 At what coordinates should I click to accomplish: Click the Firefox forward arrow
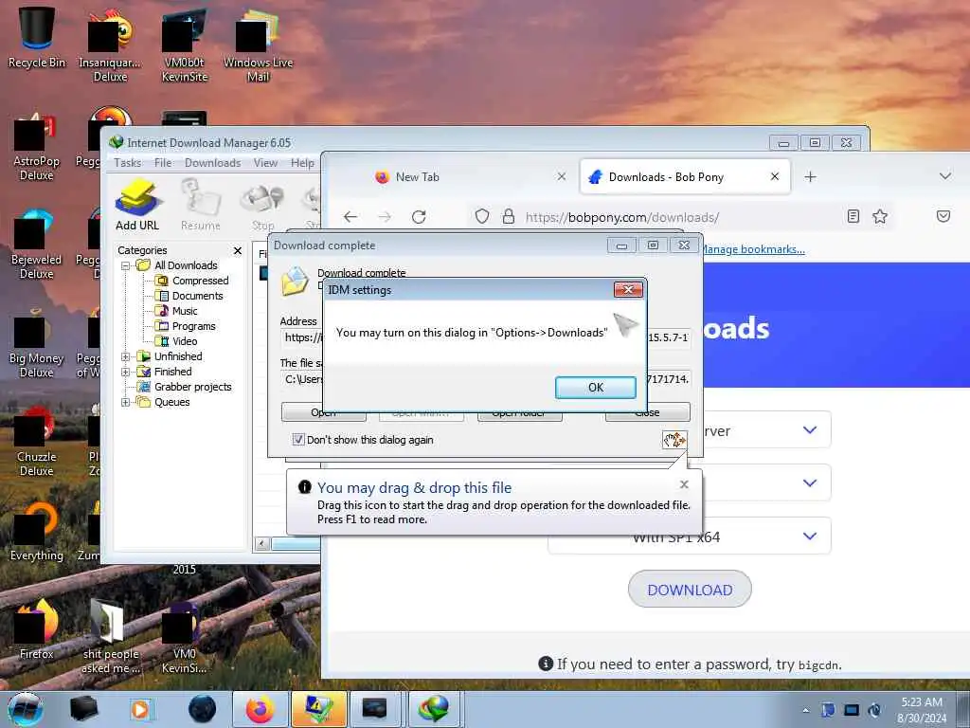click(385, 217)
